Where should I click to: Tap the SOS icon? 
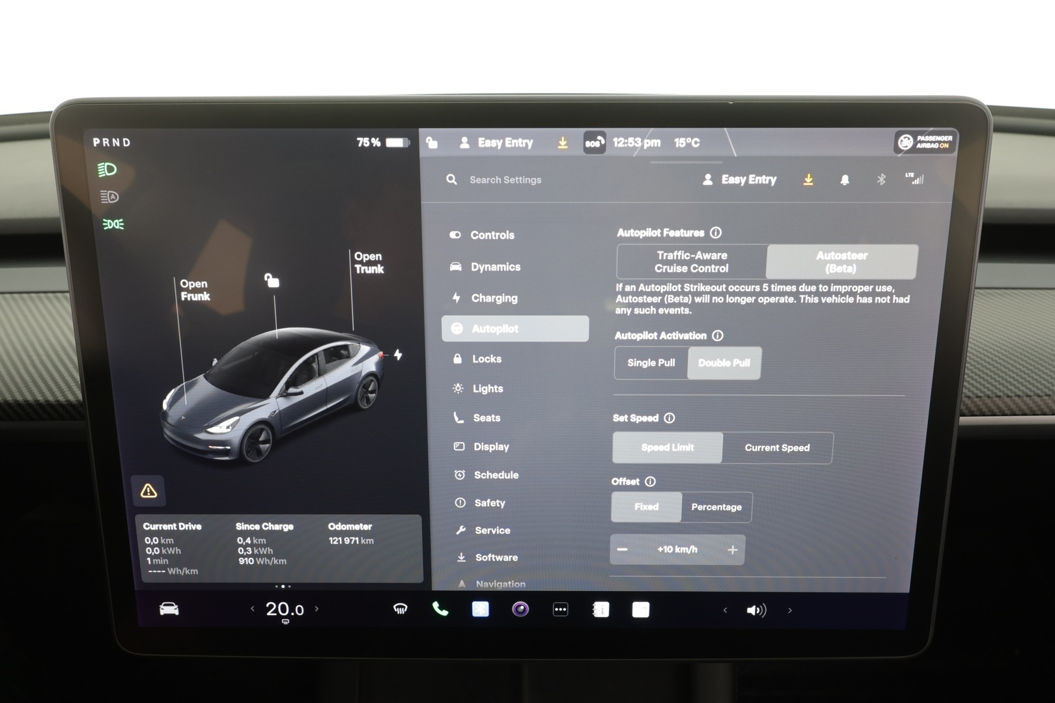point(594,143)
